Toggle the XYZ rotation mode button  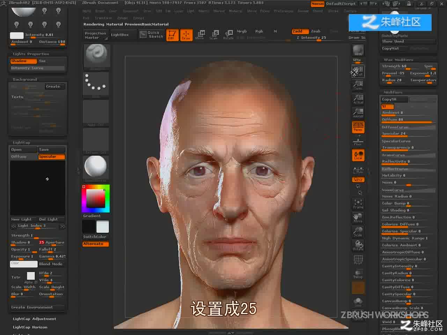click(x=358, y=180)
